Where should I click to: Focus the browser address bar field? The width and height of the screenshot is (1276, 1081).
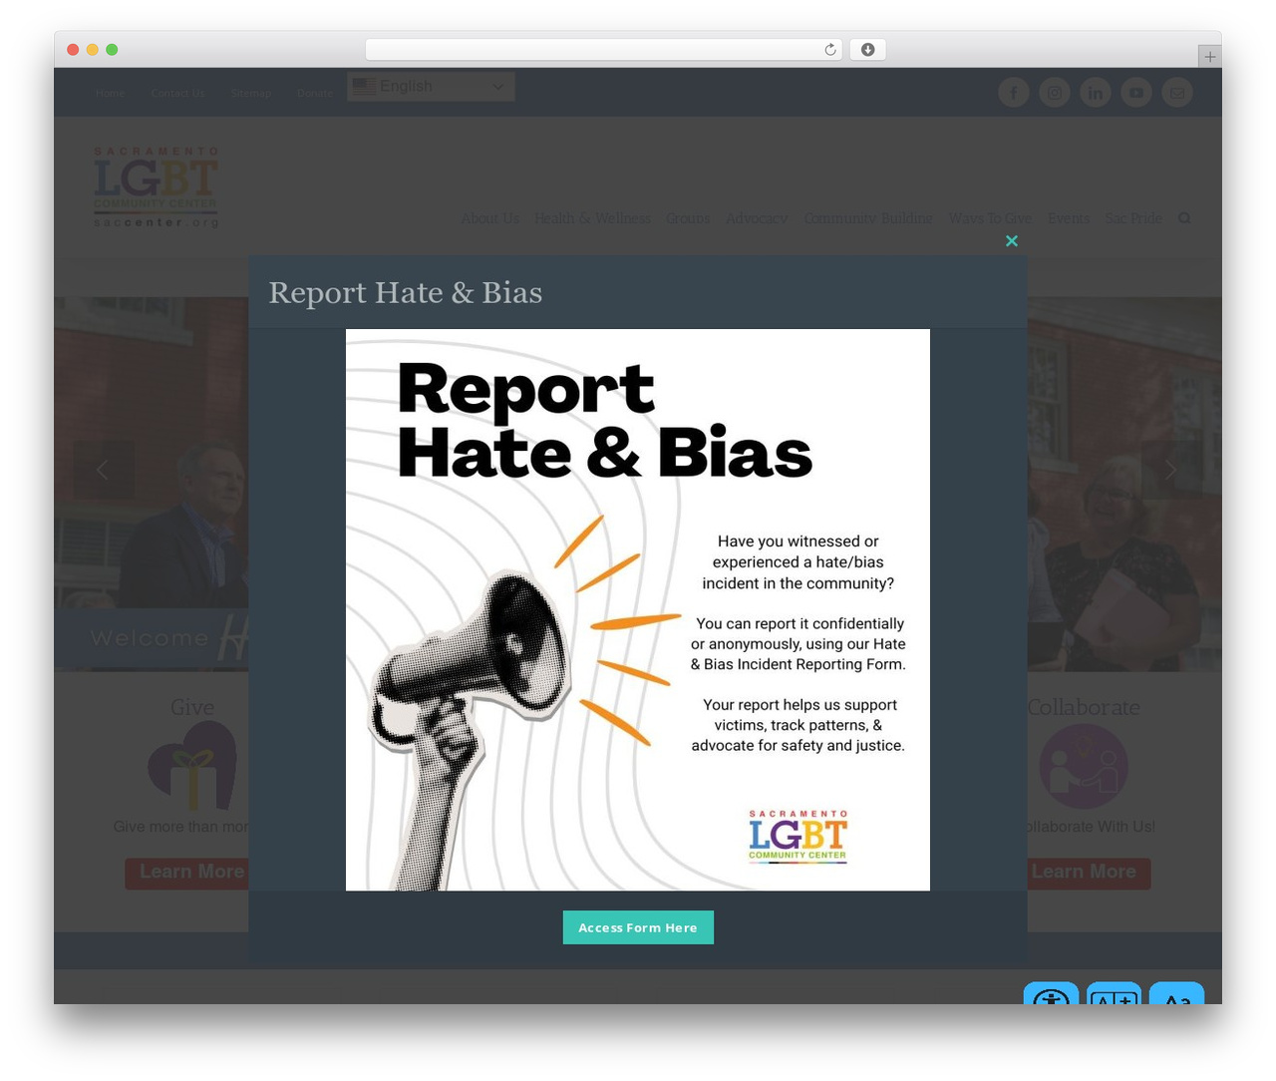click(x=603, y=50)
